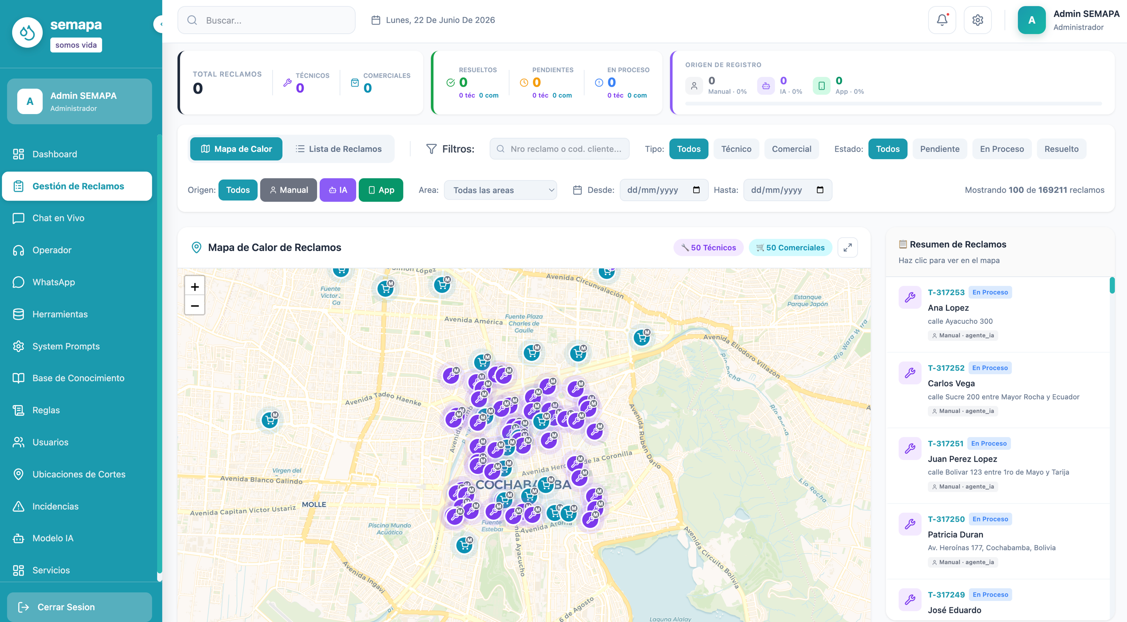Viewport: 1127px width, 622px height.
Task: Click the calendar icon beside the header date
Action: 375,20
